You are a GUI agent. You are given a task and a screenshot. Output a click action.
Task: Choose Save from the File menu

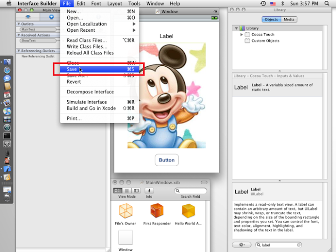point(99,69)
